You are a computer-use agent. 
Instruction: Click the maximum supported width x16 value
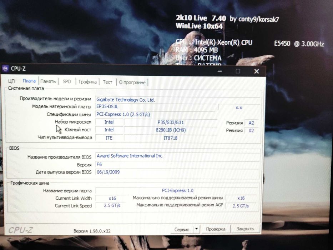pyautogui.click(x=241, y=198)
